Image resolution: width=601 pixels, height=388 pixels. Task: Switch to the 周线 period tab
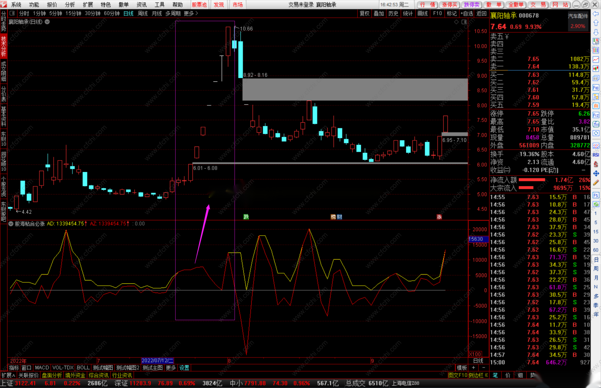(x=142, y=13)
